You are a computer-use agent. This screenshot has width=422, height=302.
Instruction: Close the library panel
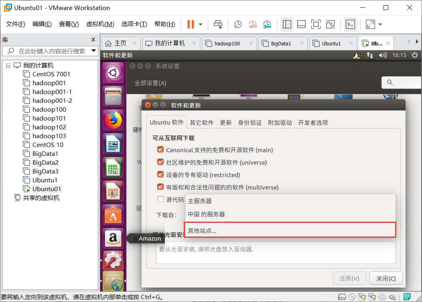93,40
